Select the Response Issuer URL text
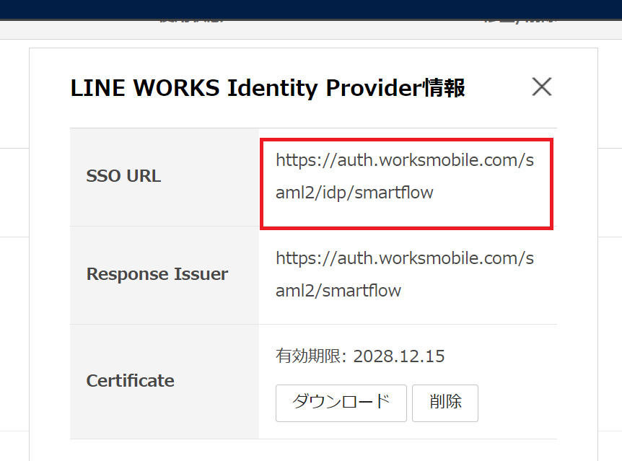 point(405,274)
